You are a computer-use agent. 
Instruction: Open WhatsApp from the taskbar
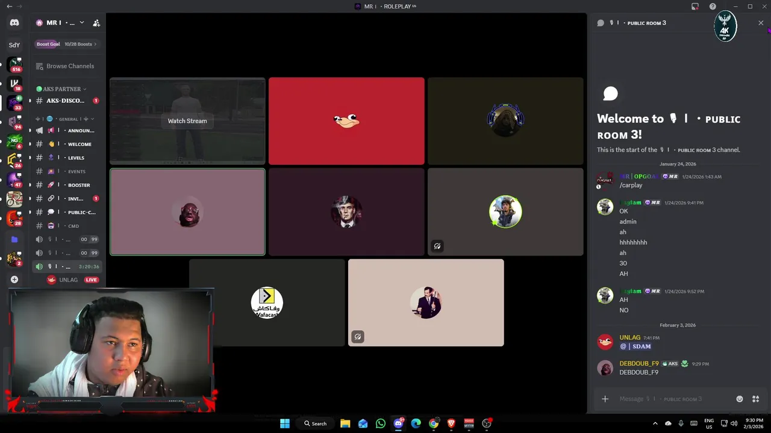tap(381, 423)
